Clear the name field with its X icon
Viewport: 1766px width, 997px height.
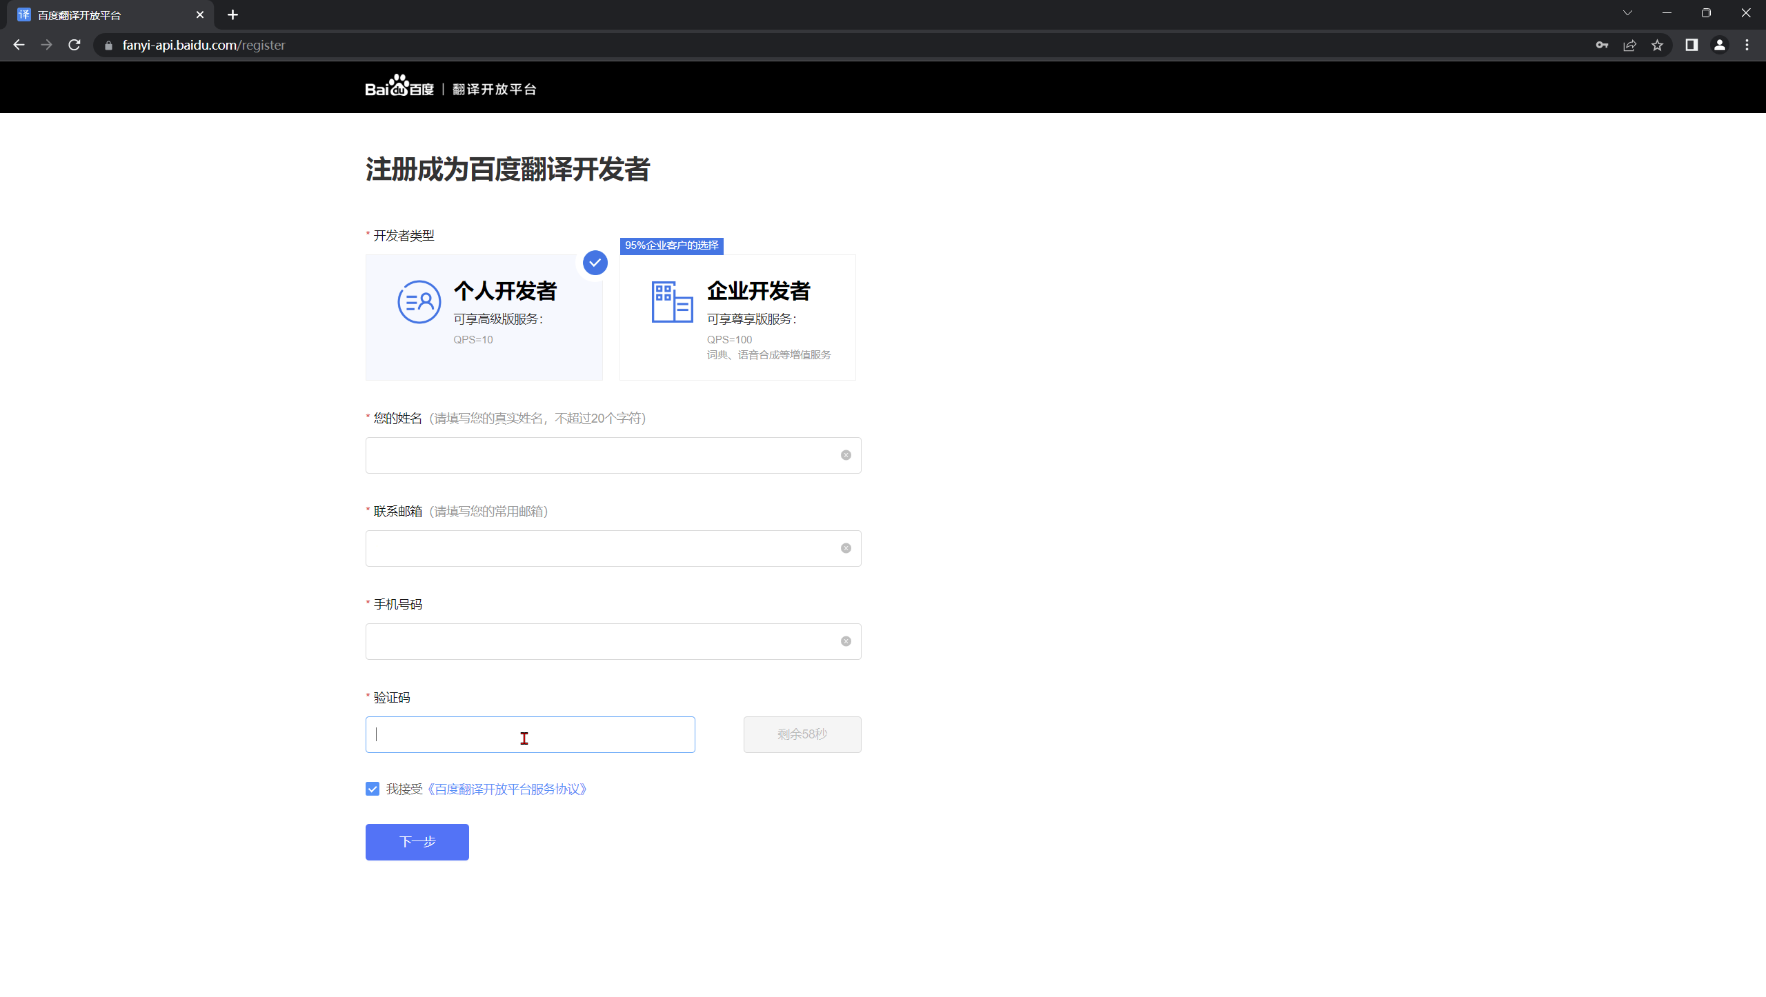click(x=846, y=455)
